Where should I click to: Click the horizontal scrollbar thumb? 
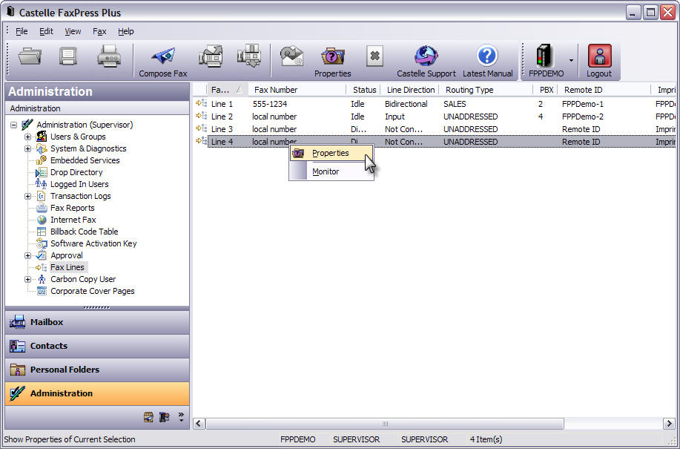click(x=385, y=424)
